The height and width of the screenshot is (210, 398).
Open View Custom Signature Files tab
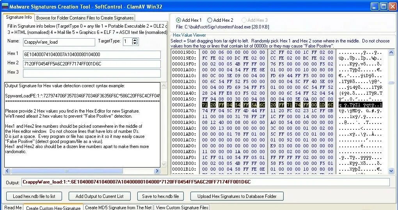182,207
